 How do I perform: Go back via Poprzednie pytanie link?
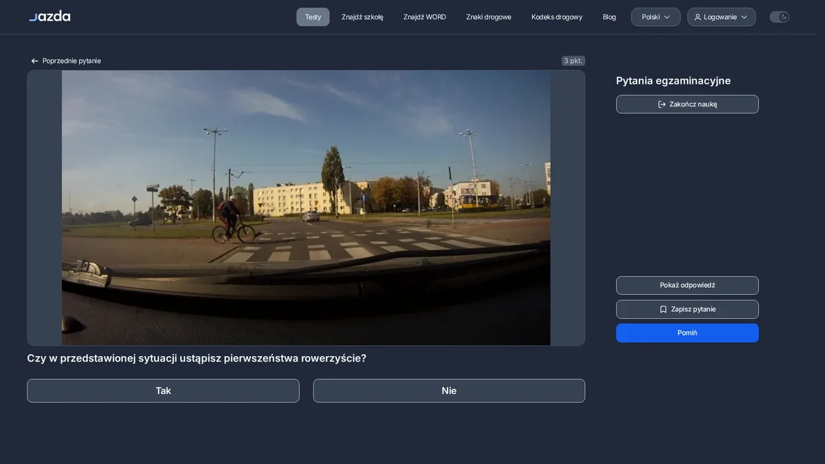tap(65, 61)
